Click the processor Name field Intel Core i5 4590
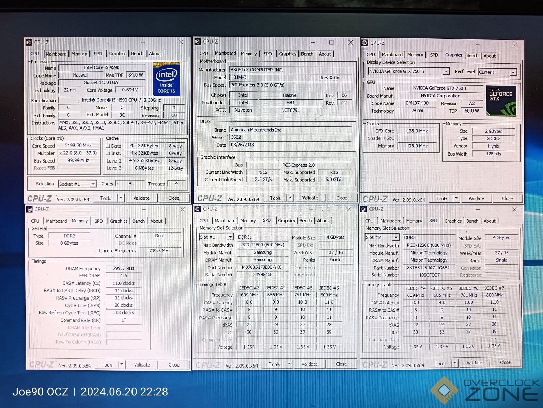Viewport: 543px width, 408px height. pos(102,68)
